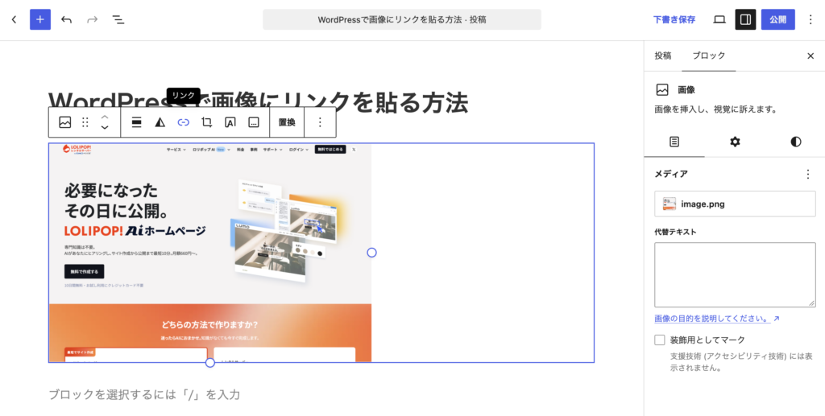Select the inserted LOLIPOP screenshot image
This screenshot has width=825, height=416.
tap(210, 253)
